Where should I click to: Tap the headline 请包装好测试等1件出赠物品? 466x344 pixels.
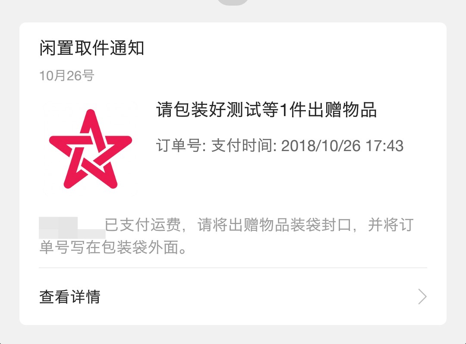click(266, 110)
